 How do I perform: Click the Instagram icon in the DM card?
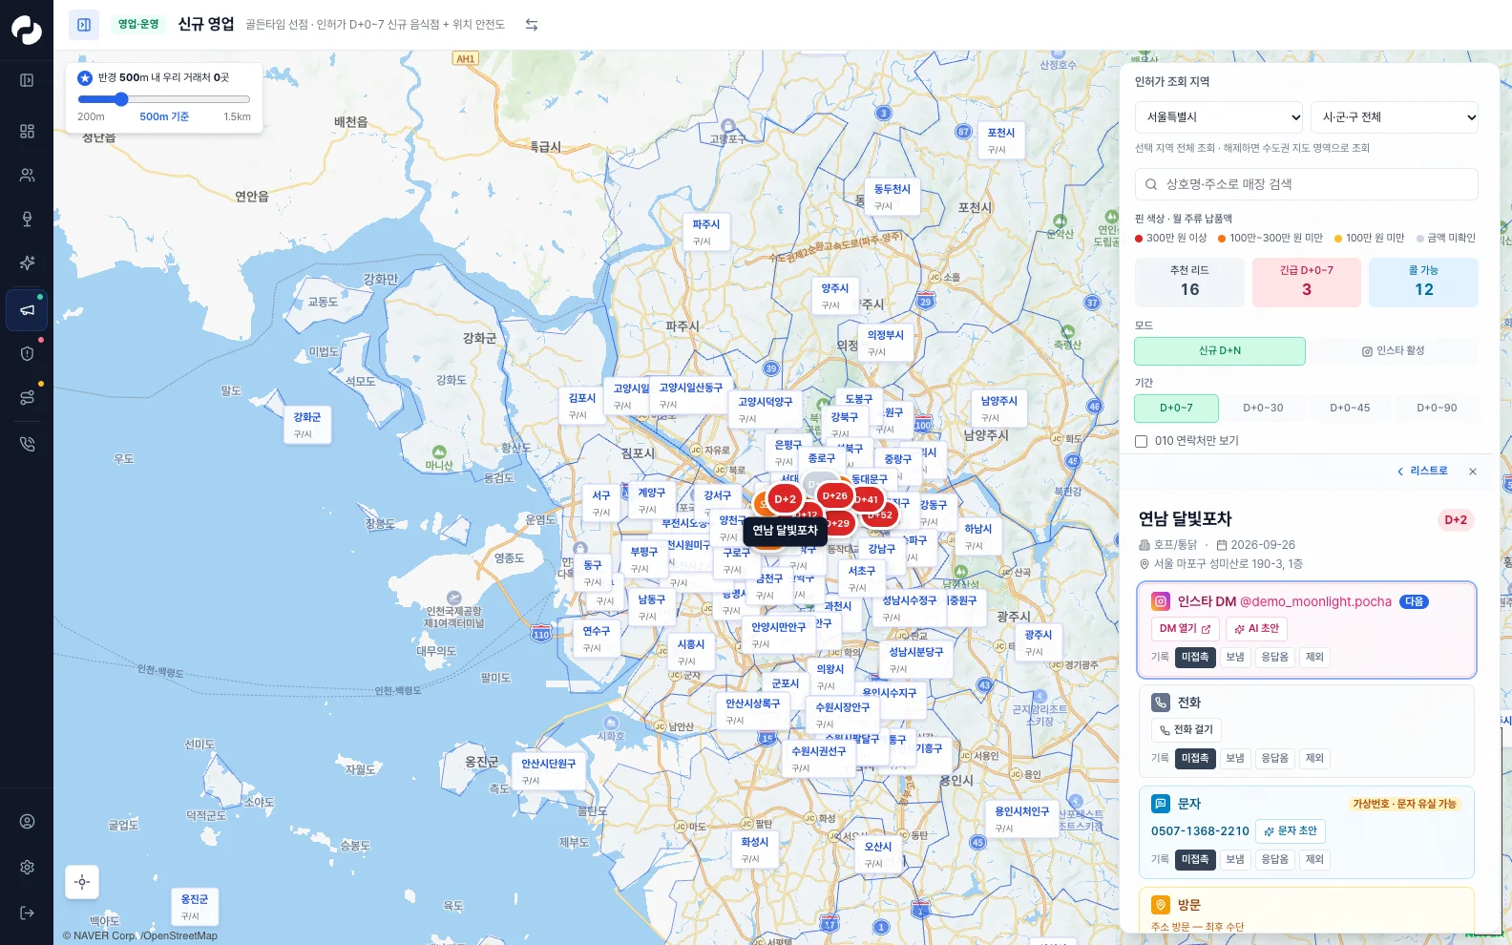1160,601
